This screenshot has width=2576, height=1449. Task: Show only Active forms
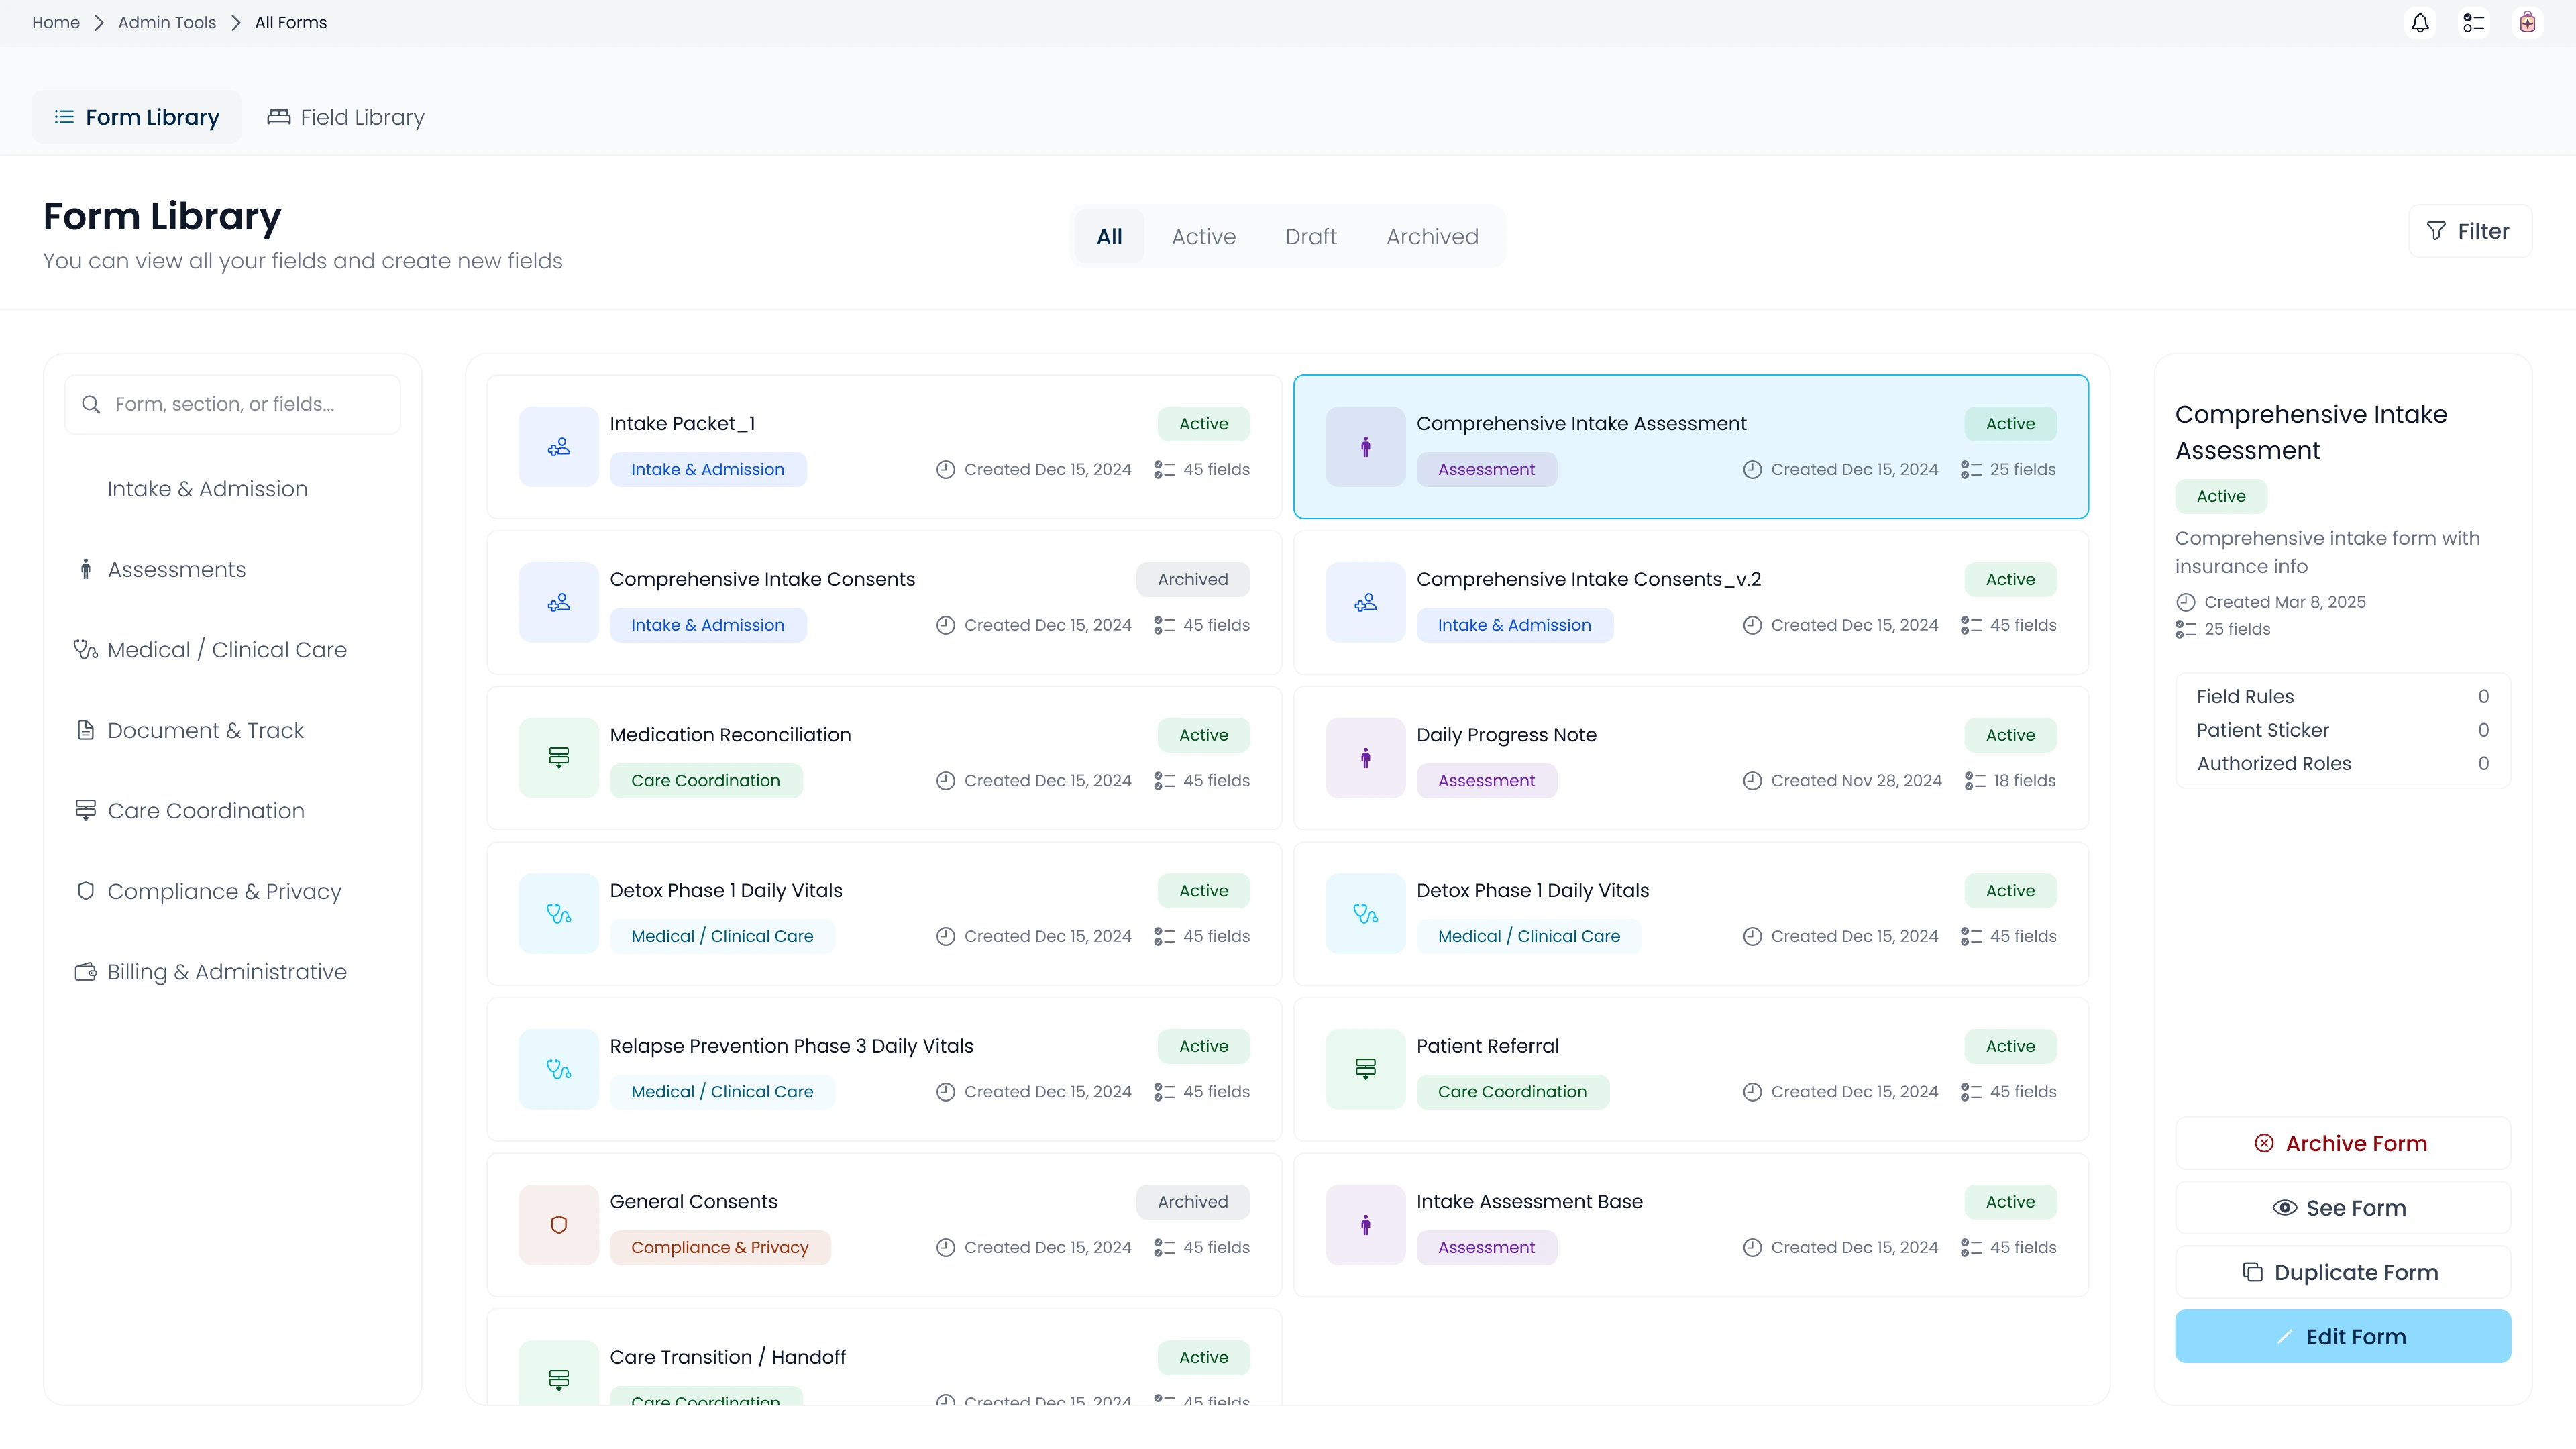coord(1203,236)
